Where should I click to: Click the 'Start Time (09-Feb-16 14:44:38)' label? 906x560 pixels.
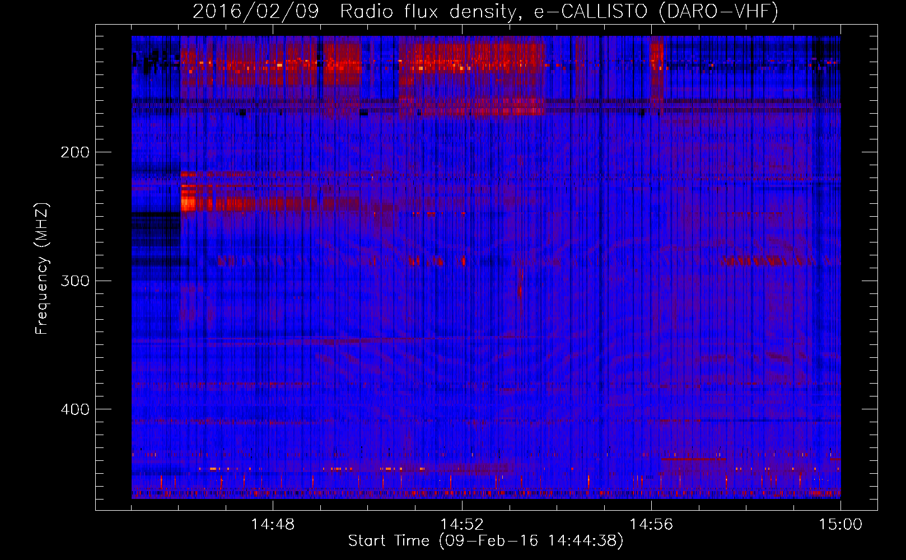[x=485, y=541]
